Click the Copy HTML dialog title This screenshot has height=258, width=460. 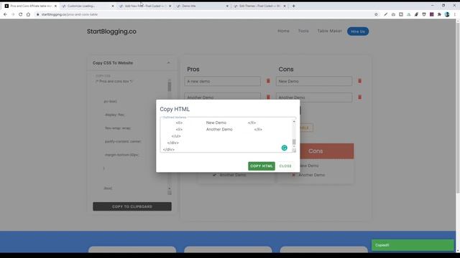click(x=175, y=109)
